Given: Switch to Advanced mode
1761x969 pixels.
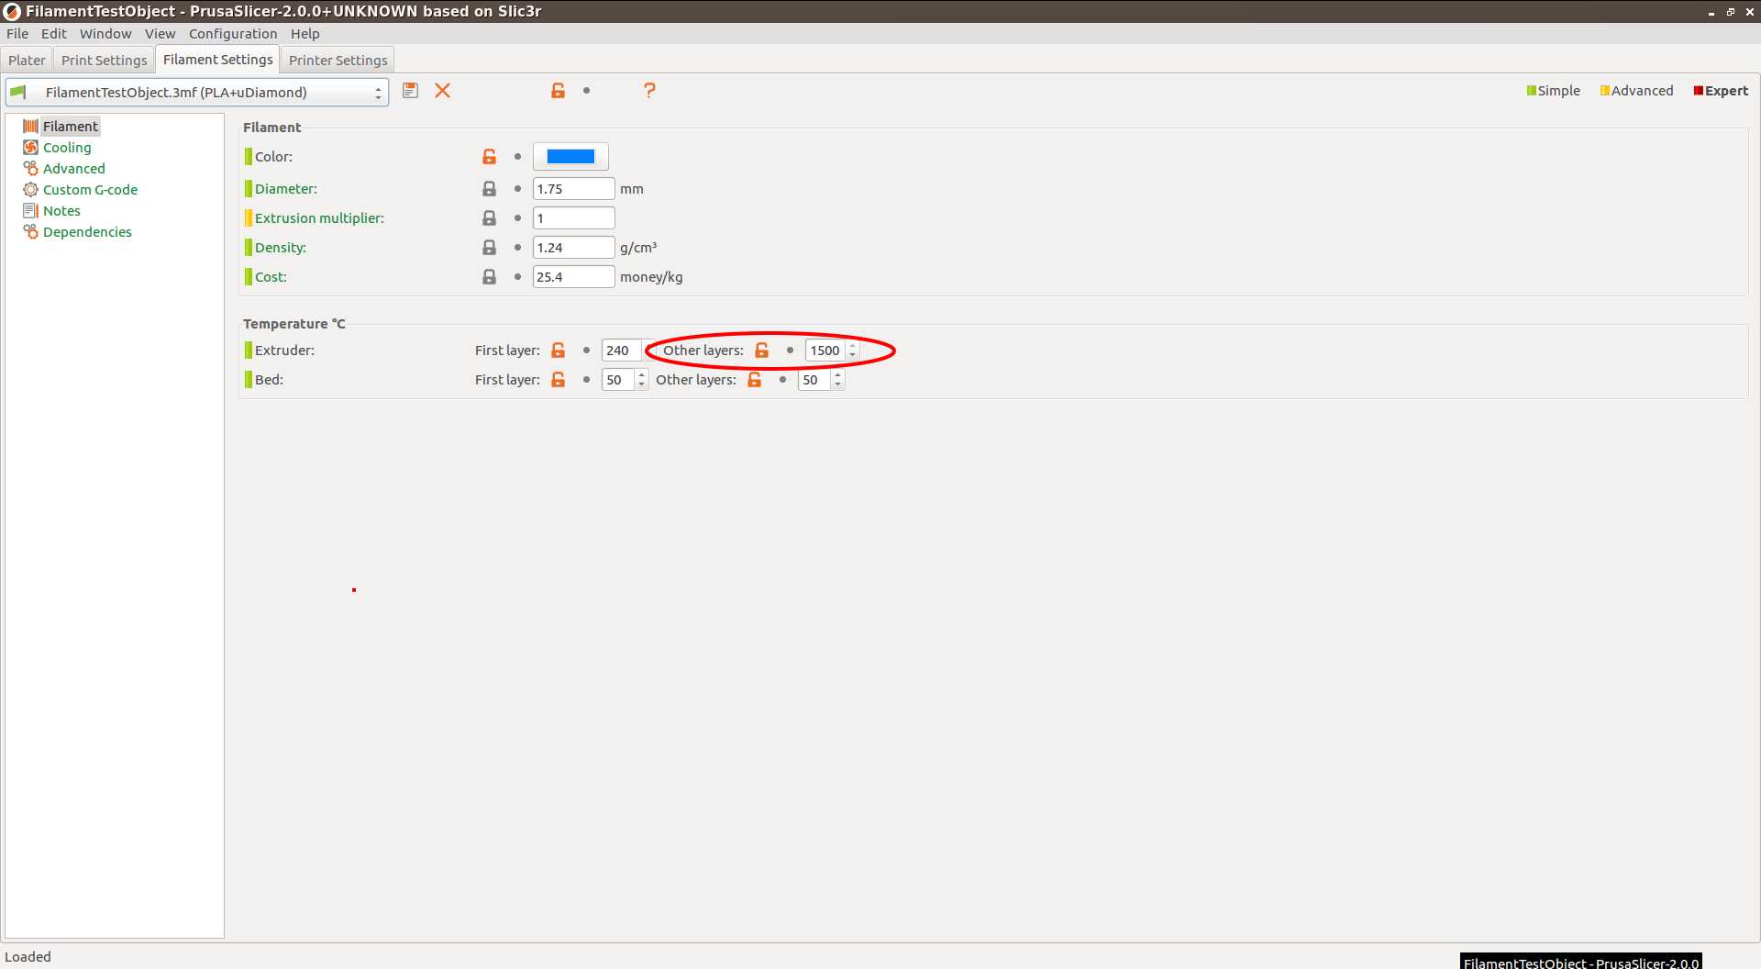Looking at the screenshot, I should 1636,90.
